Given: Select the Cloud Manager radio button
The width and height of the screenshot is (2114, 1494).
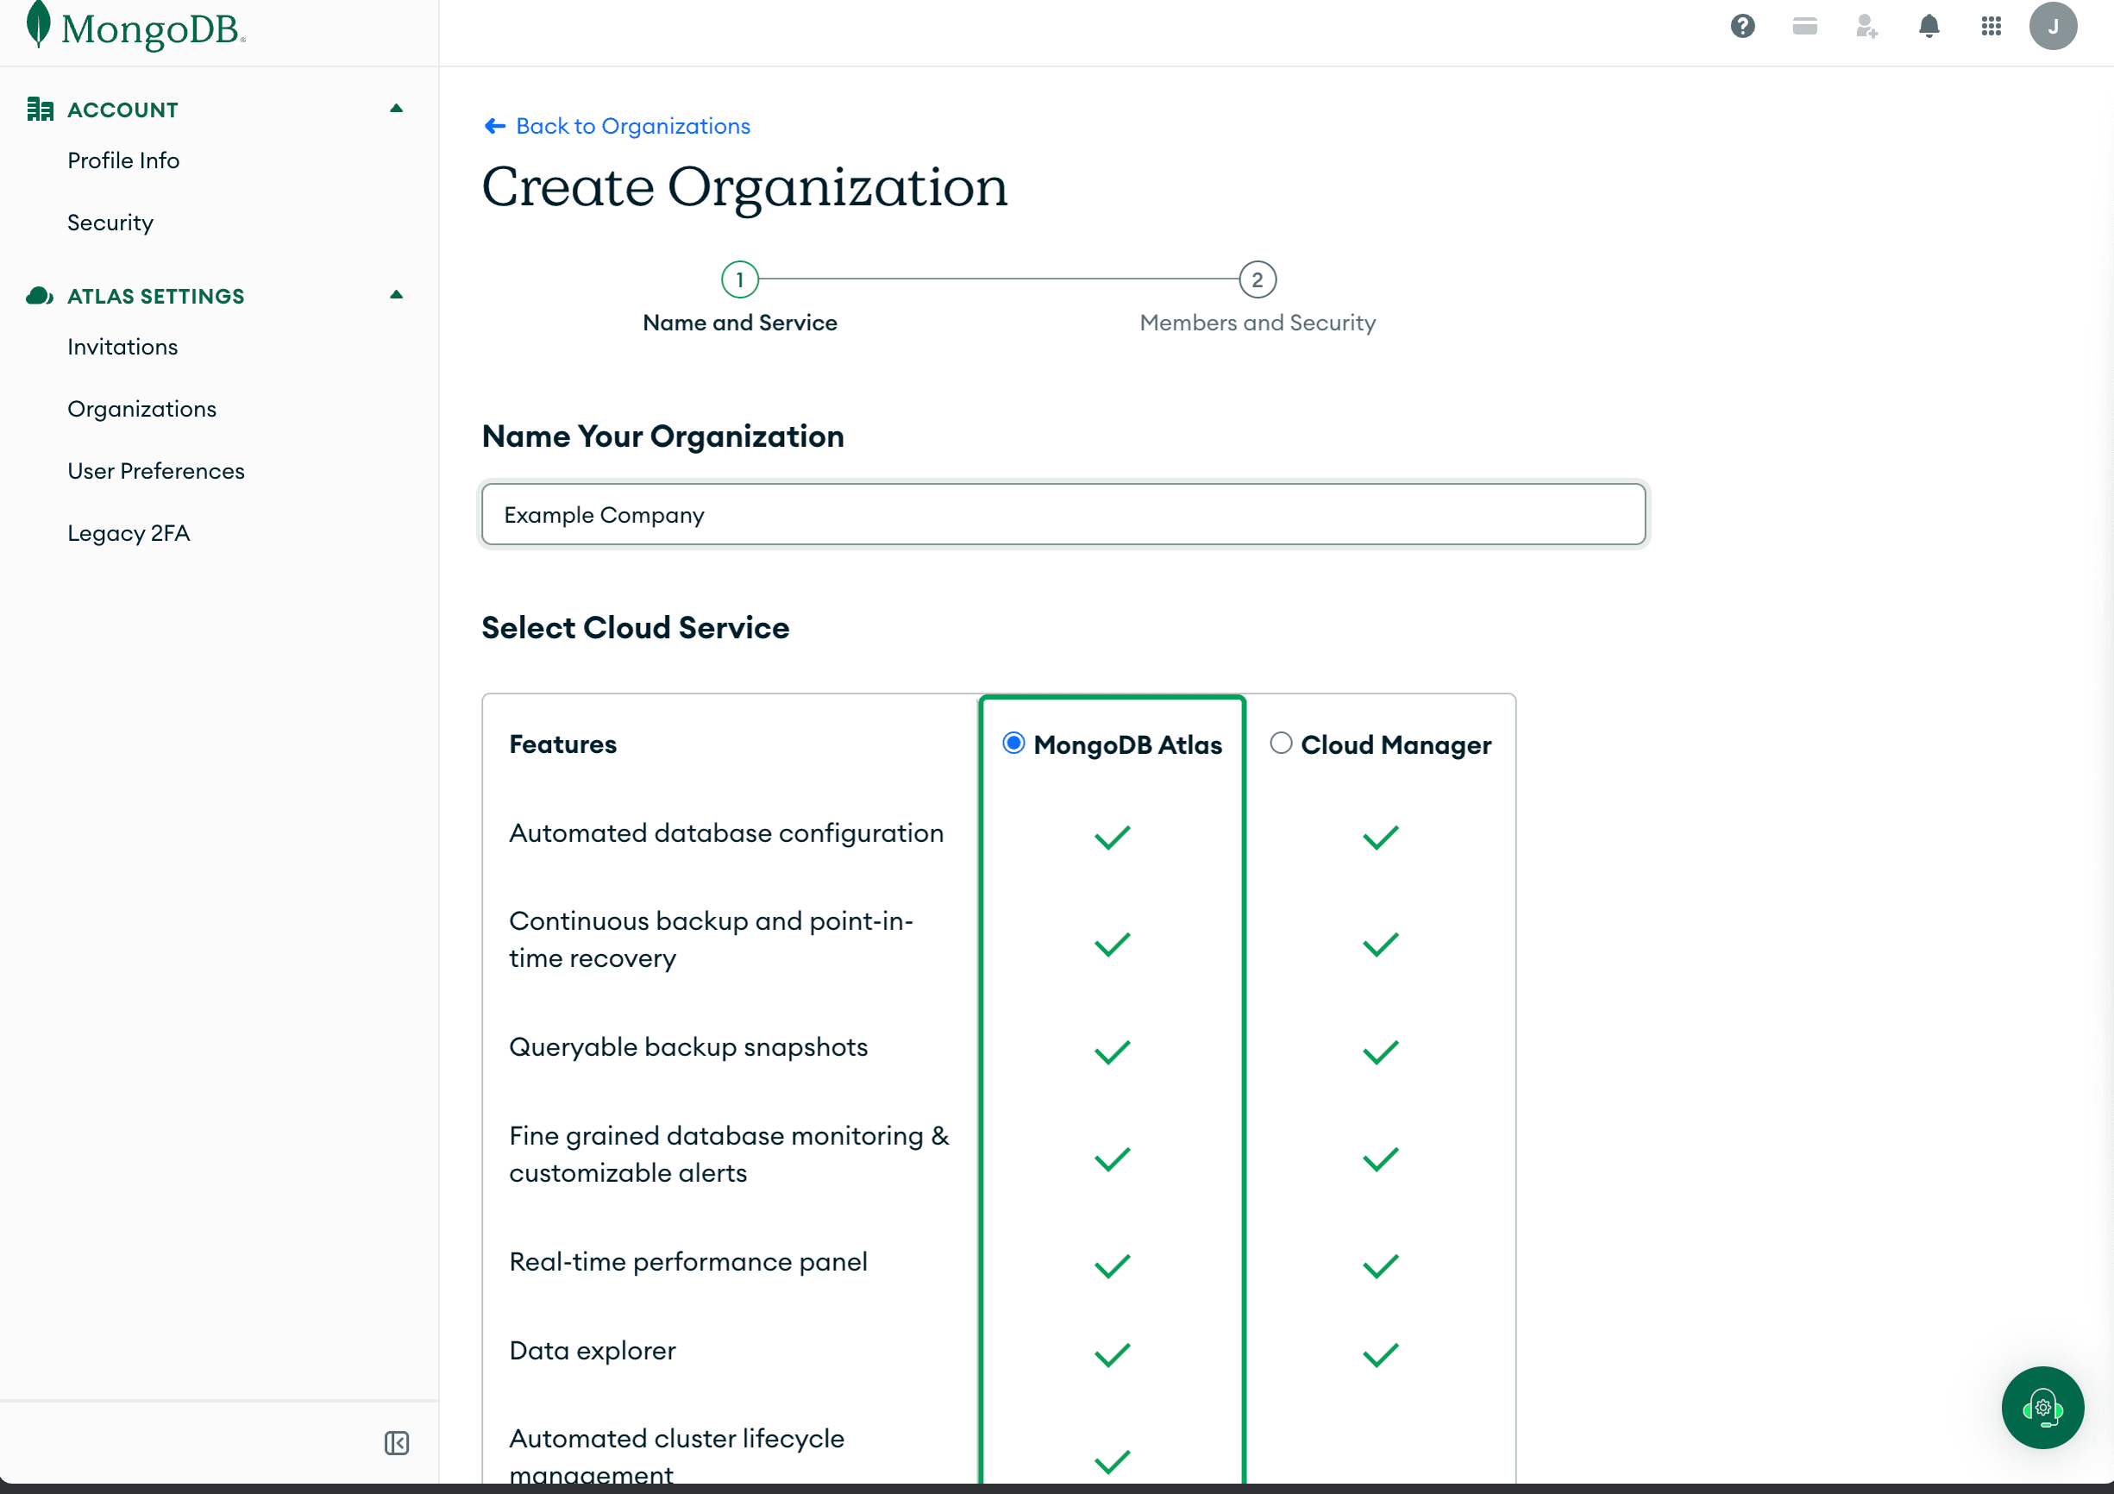Looking at the screenshot, I should point(1281,744).
